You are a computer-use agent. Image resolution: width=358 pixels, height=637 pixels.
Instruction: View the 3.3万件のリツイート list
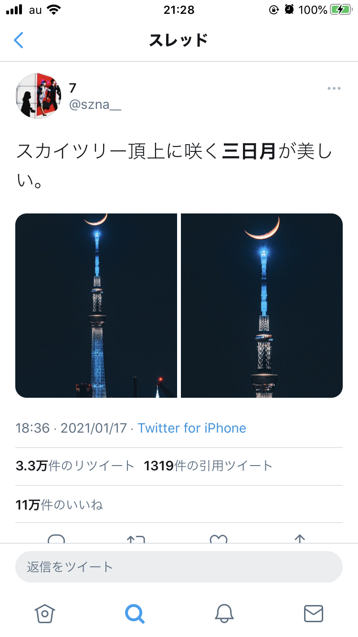tap(75, 466)
